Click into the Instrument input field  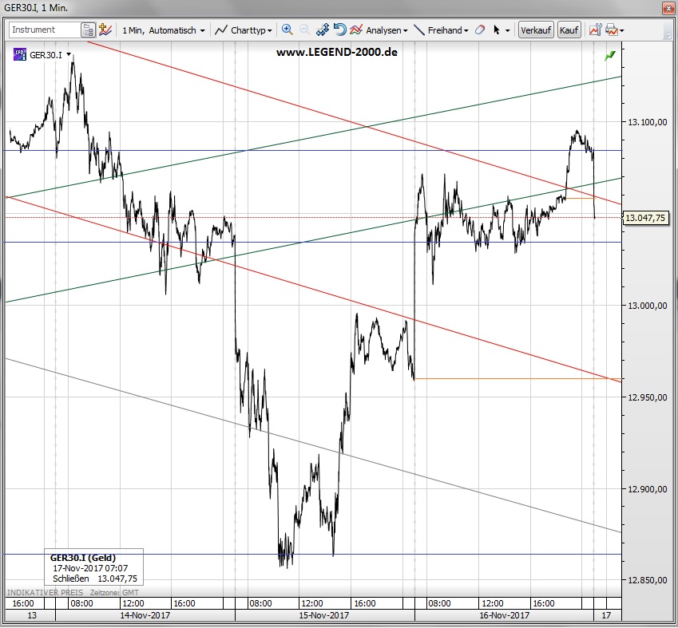[44, 30]
